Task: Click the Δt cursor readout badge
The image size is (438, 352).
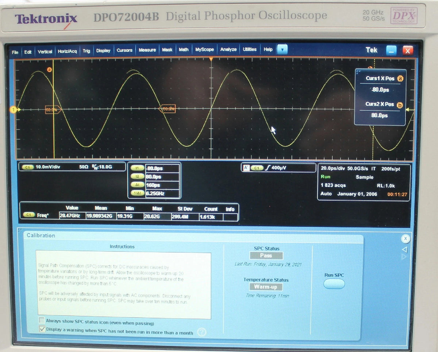Action: (137, 185)
